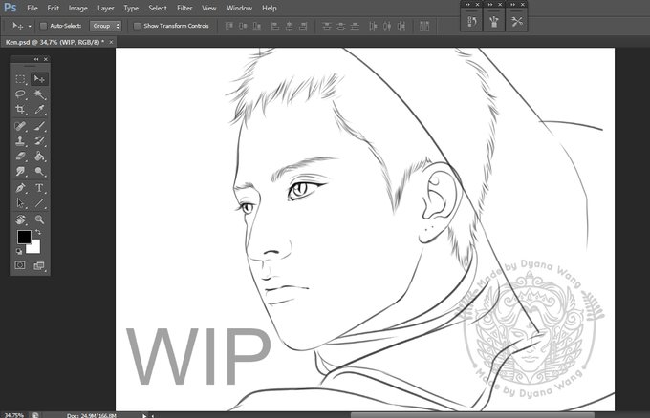This screenshot has height=418, width=650.
Task: Select the Move tool in toolbox
Action: click(x=39, y=79)
